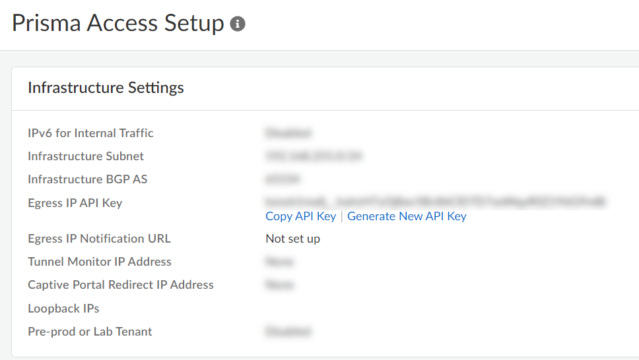This screenshot has width=639, height=360.
Task: Click the blurred Pre-prod or Lab Tenant value
Action: [x=288, y=332]
